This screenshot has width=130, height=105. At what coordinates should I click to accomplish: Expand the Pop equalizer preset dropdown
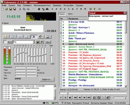[x=34, y=42]
